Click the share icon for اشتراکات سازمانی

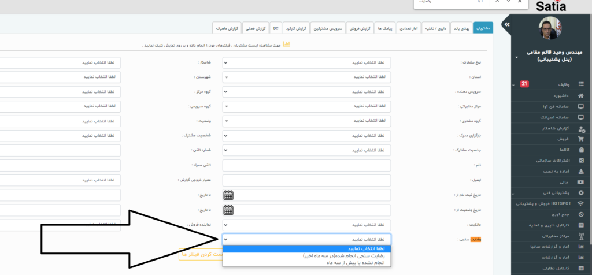tap(581, 161)
